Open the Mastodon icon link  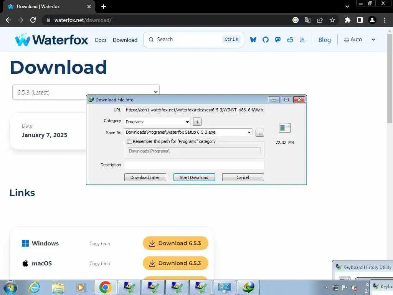278,40
